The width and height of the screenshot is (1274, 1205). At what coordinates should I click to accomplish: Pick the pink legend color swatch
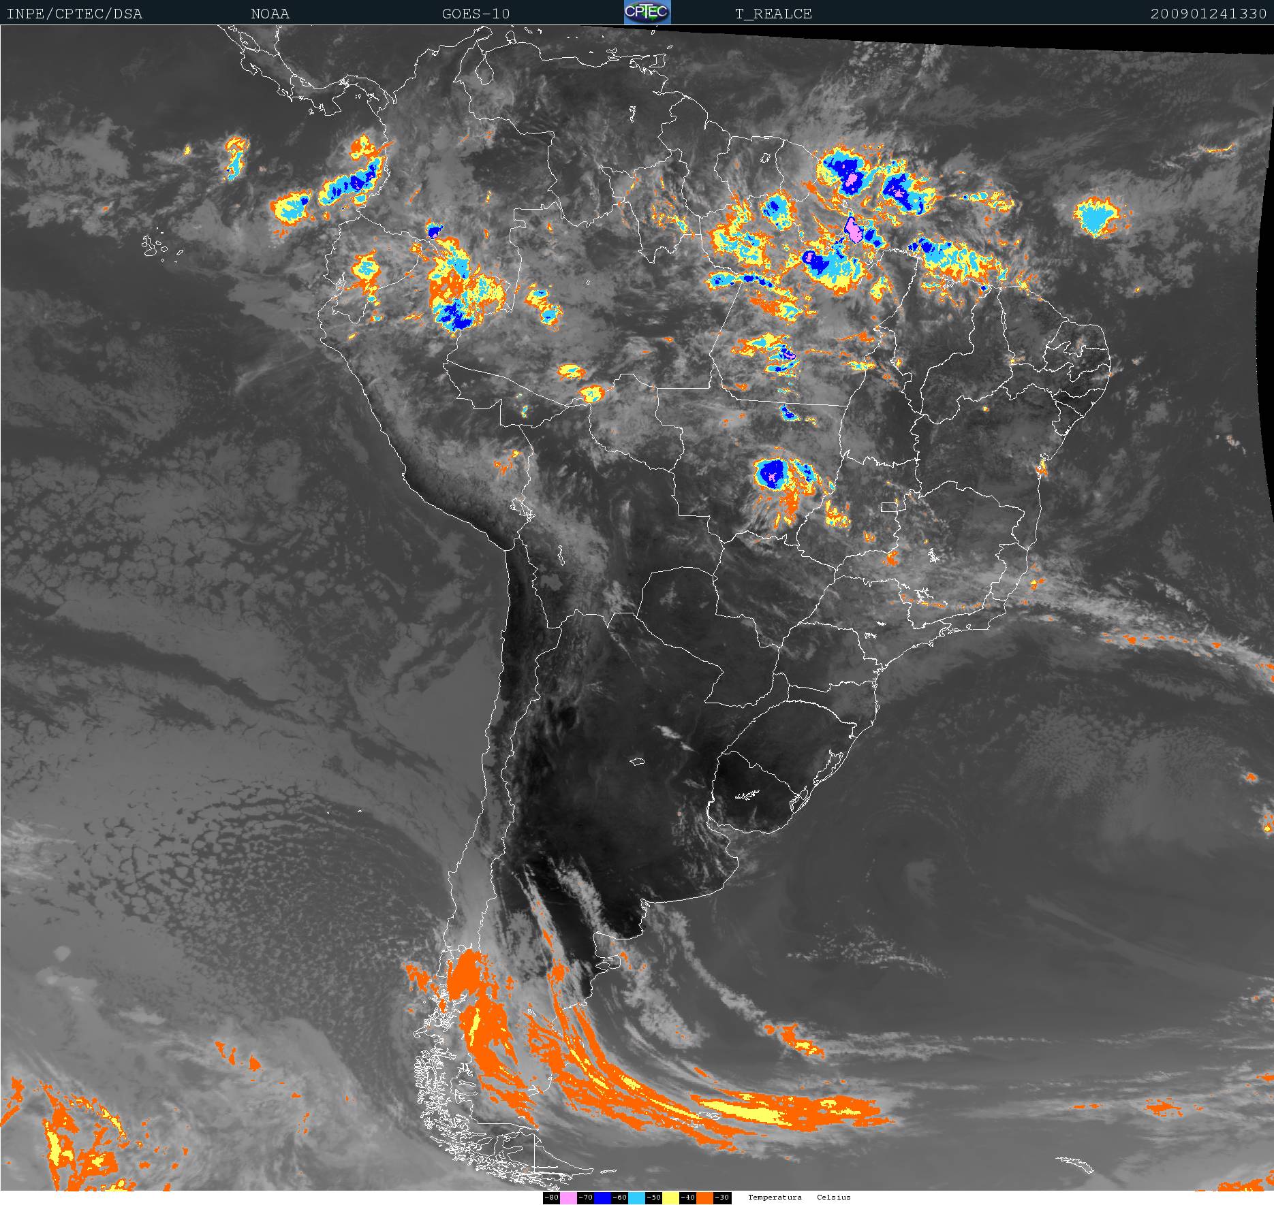568,1198
